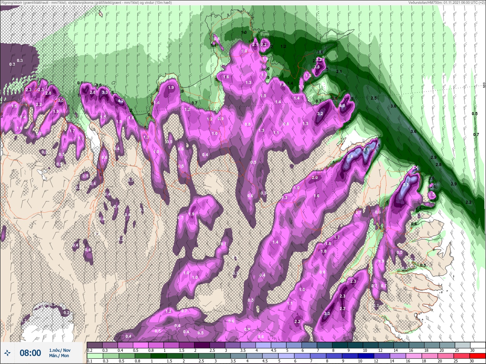The image size is (486, 364).
Task: Click the date label 1.nóv./ Nov
Action: tap(60, 350)
